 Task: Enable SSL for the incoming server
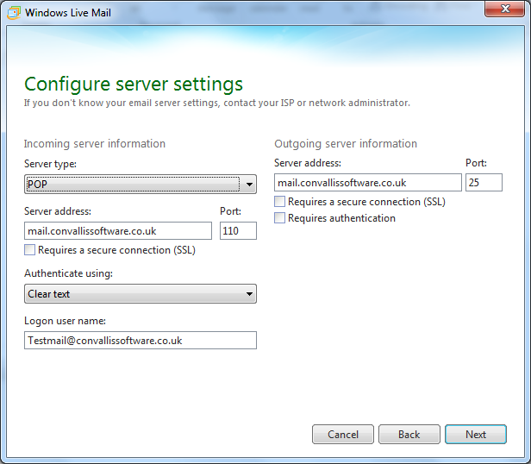click(30, 250)
